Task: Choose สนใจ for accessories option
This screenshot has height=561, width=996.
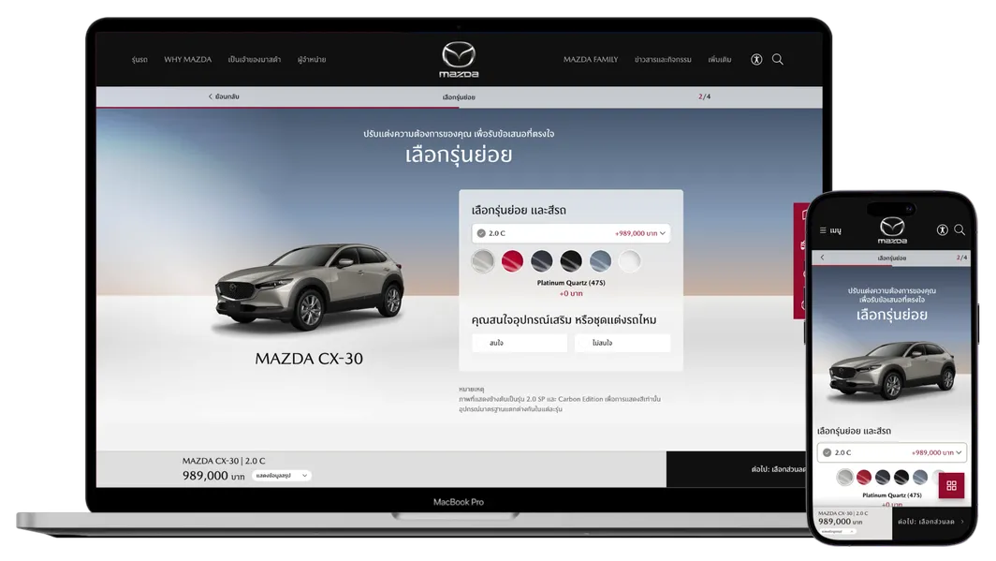Action: coord(520,343)
